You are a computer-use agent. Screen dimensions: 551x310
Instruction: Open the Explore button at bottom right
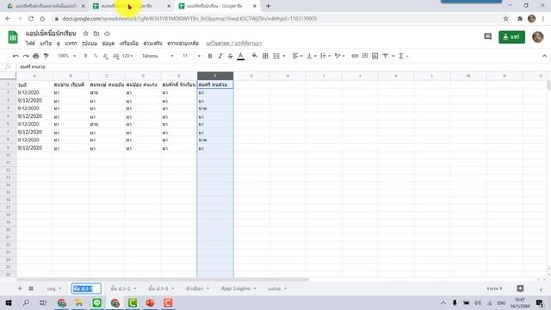[x=520, y=288]
